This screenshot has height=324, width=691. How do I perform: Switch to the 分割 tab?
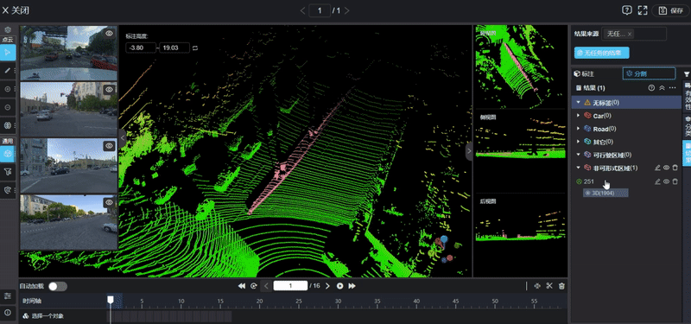(649, 73)
